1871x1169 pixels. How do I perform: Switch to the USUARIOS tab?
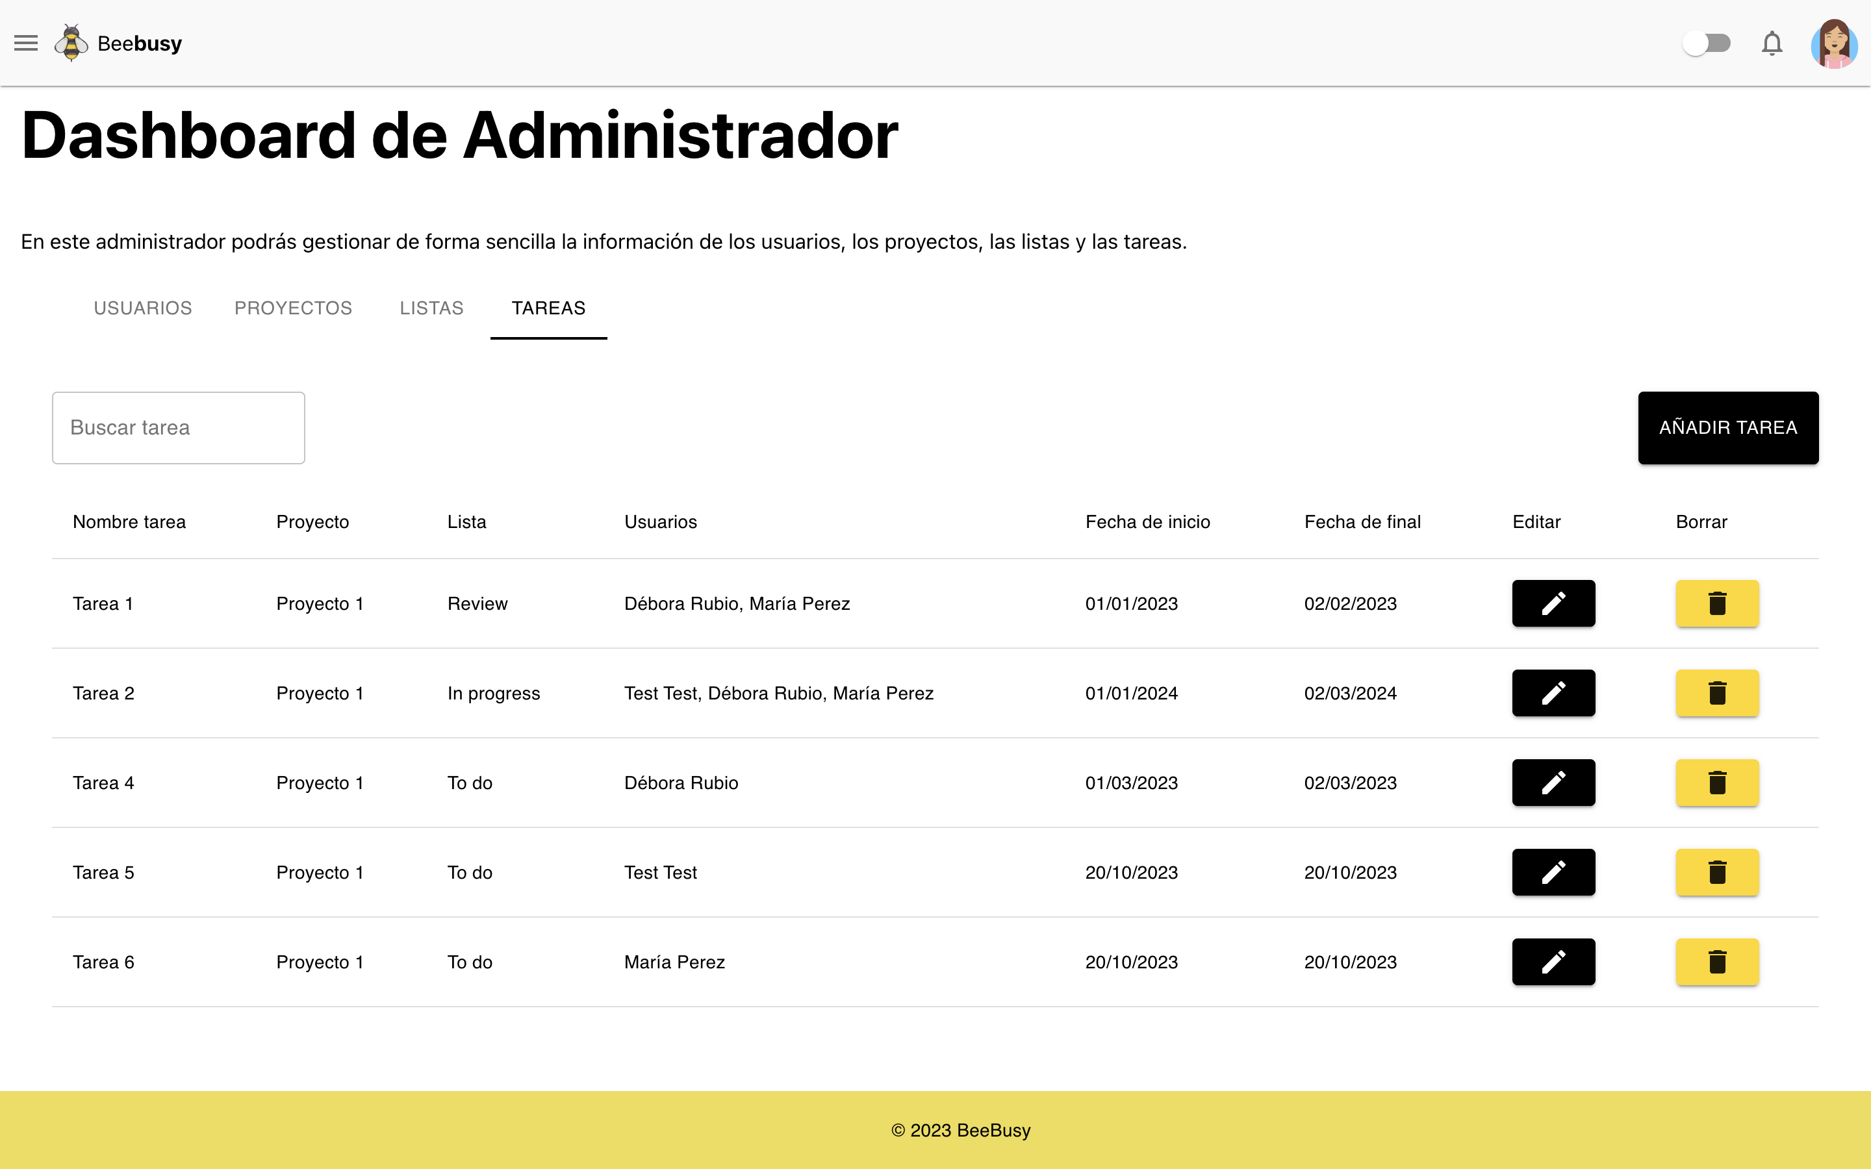142,308
